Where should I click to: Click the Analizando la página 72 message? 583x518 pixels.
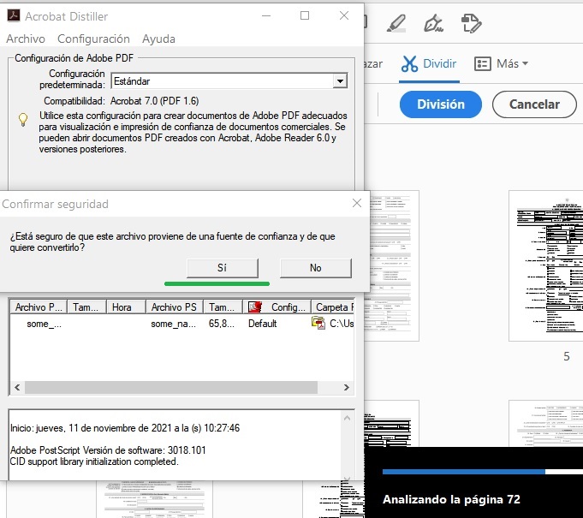[451, 499]
